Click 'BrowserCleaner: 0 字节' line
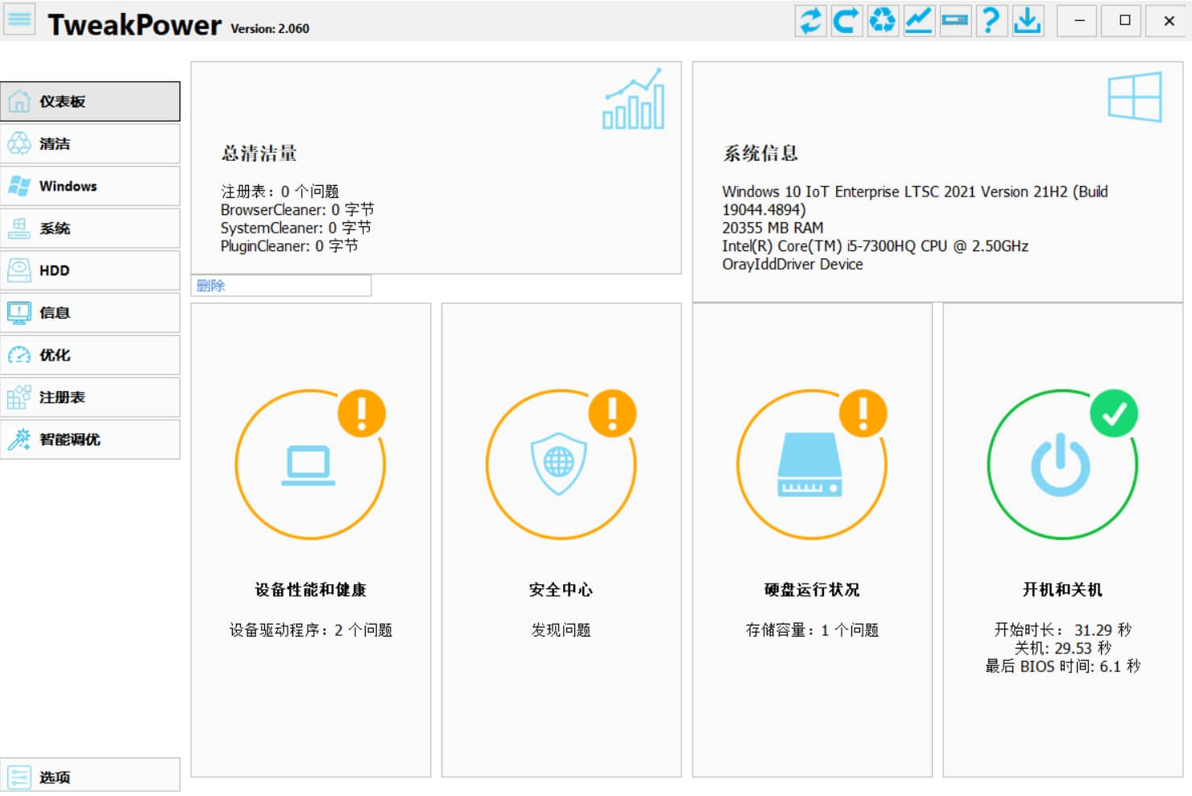 click(297, 210)
